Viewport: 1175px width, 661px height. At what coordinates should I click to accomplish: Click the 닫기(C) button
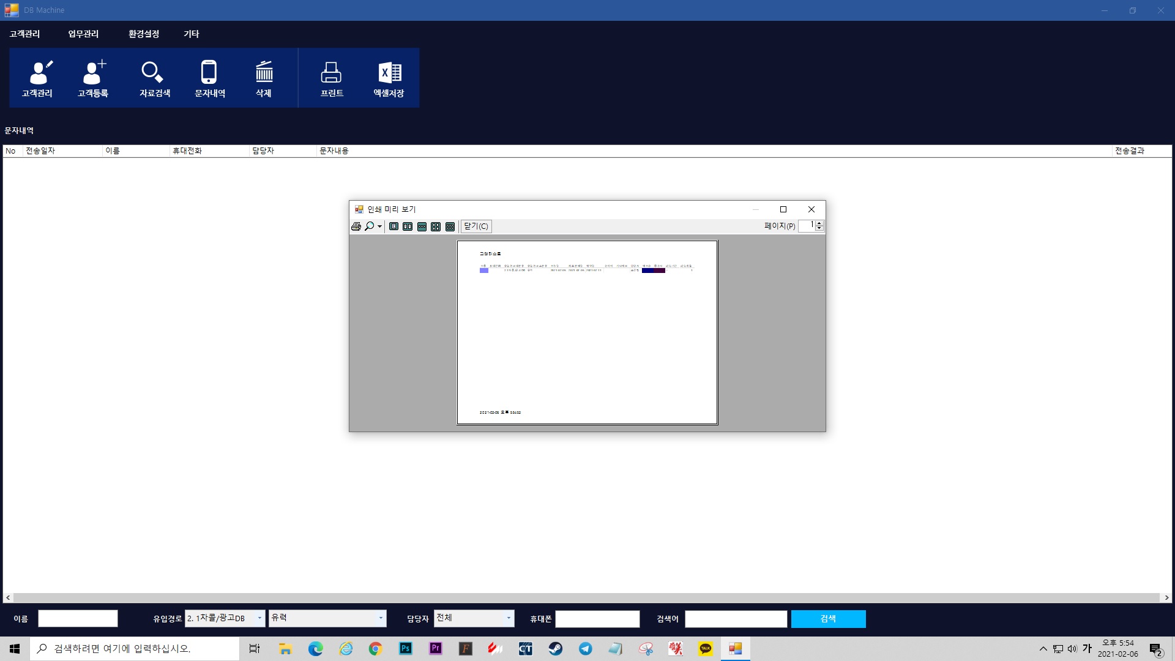pyautogui.click(x=476, y=226)
